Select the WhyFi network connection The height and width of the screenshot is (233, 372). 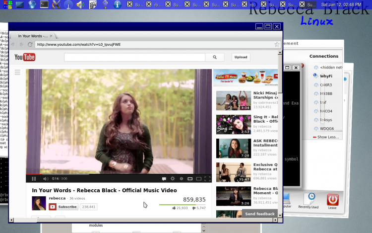click(326, 76)
